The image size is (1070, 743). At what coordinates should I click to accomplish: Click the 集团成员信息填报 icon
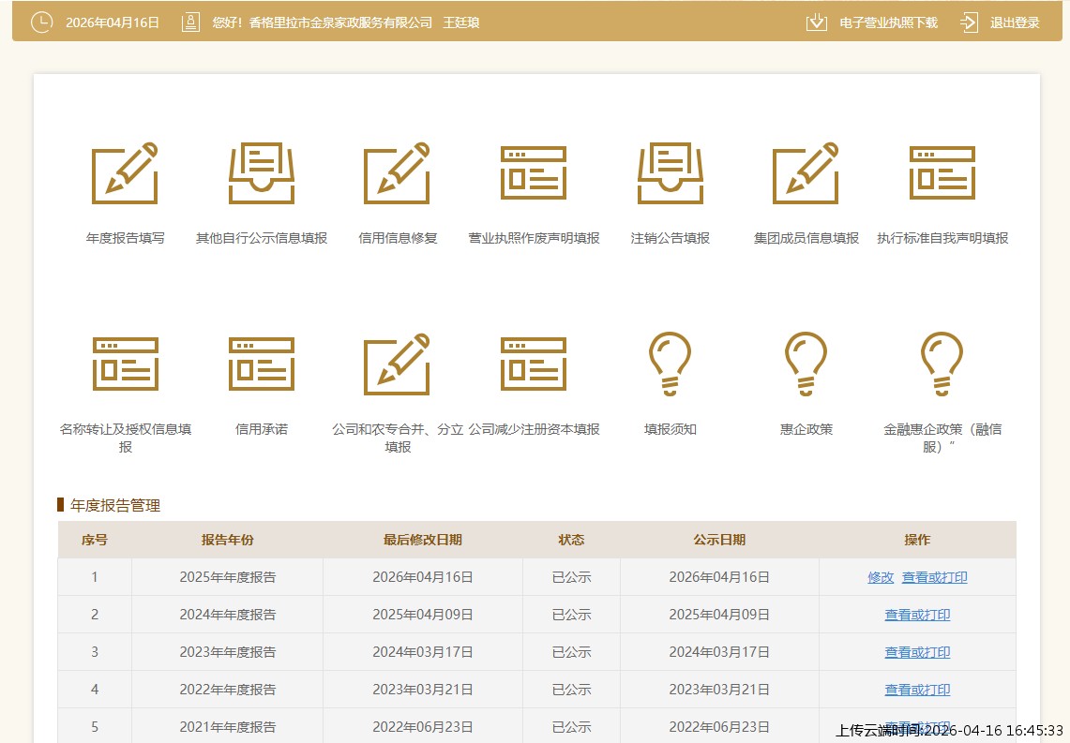tap(806, 174)
